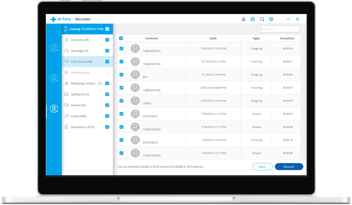Screen dimensions: 352x205
Task: Select broken phone recovery mode icon
Action: click(54, 109)
